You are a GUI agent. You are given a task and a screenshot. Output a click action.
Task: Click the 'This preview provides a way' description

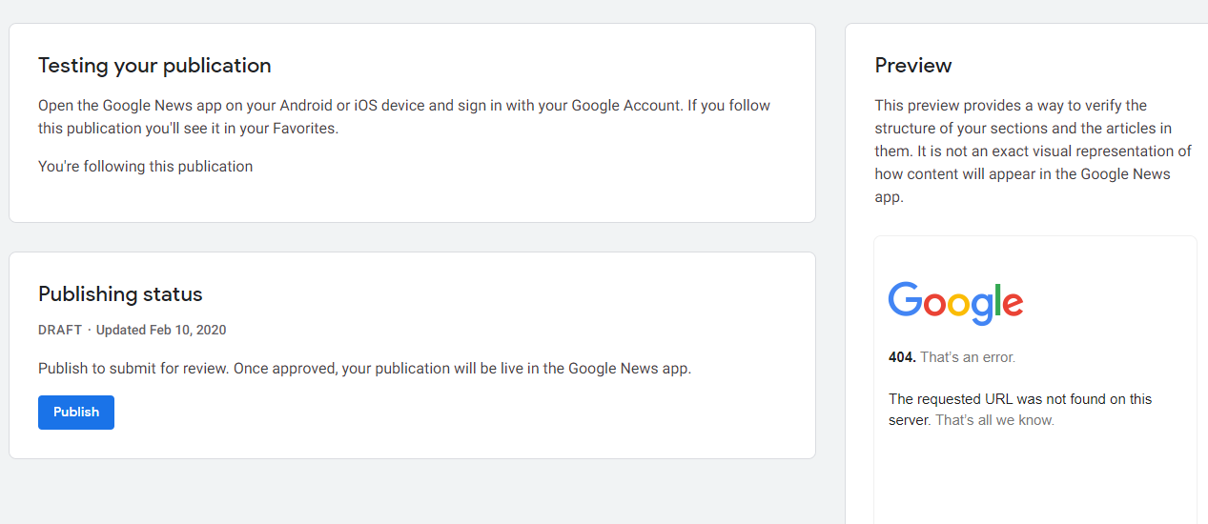point(1011,106)
